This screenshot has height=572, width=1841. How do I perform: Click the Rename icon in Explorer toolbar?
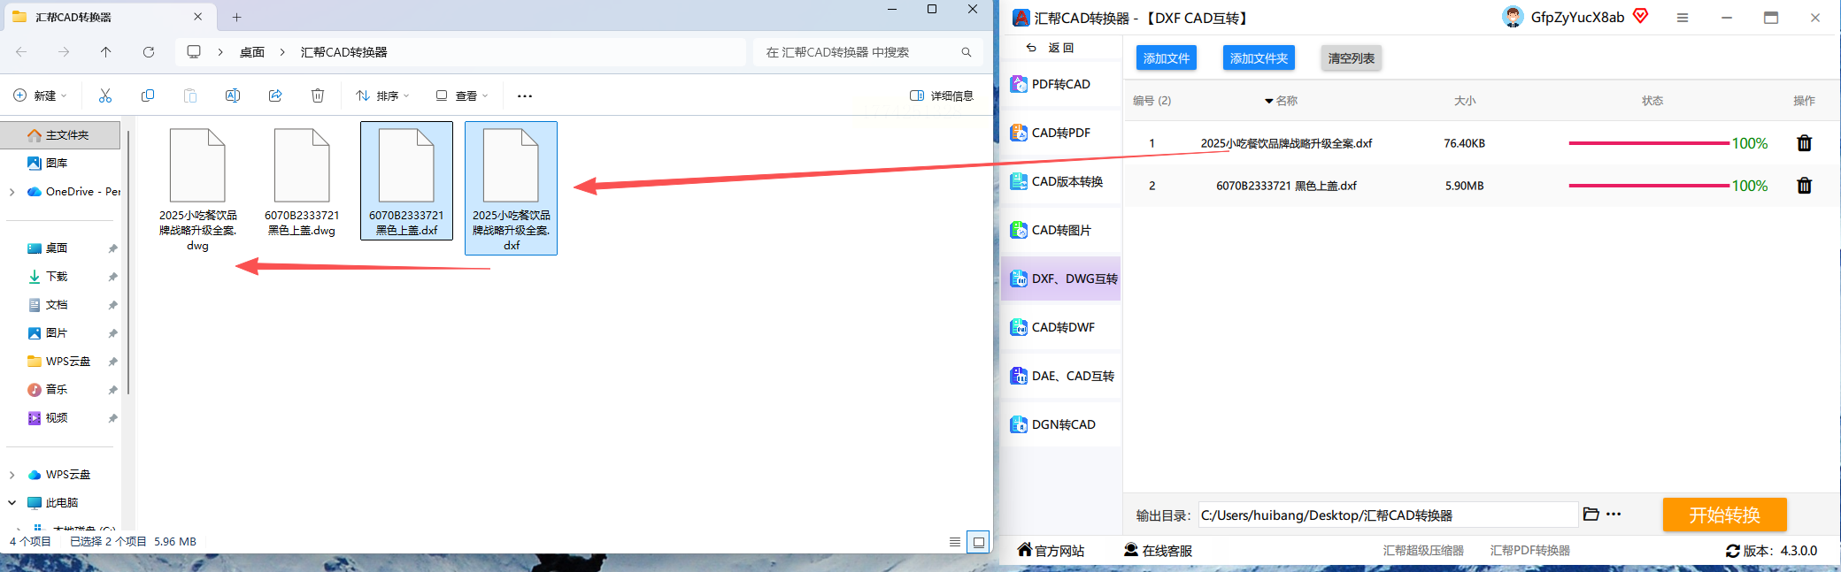tap(233, 95)
